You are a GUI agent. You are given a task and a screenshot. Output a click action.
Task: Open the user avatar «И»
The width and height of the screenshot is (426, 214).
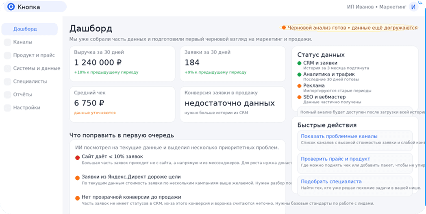(413, 7)
